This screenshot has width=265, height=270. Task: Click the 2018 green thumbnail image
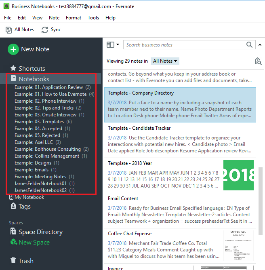[238, 175]
